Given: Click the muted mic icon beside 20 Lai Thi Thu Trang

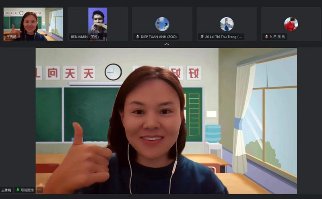Looking at the screenshot, I should [202, 37].
